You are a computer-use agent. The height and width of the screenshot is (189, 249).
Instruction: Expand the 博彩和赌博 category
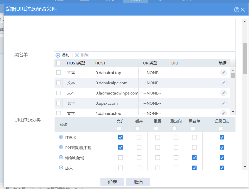(61, 157)
